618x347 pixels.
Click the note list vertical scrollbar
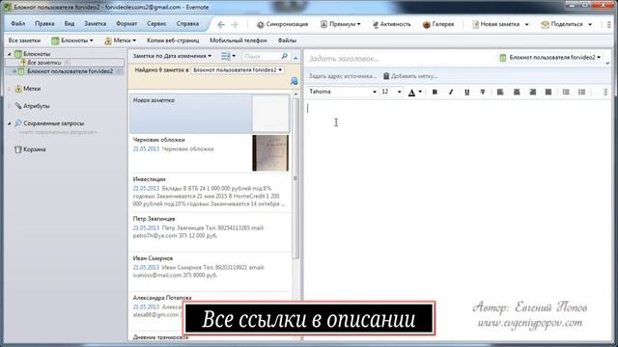[295, 178]
